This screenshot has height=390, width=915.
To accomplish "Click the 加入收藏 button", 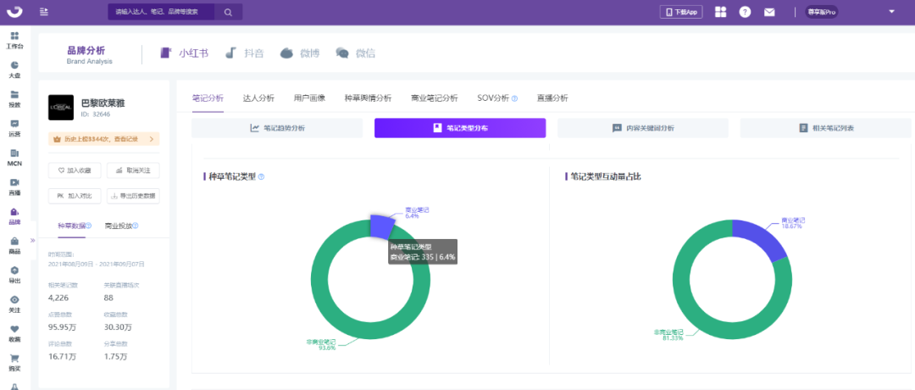I will click(74, 170).
